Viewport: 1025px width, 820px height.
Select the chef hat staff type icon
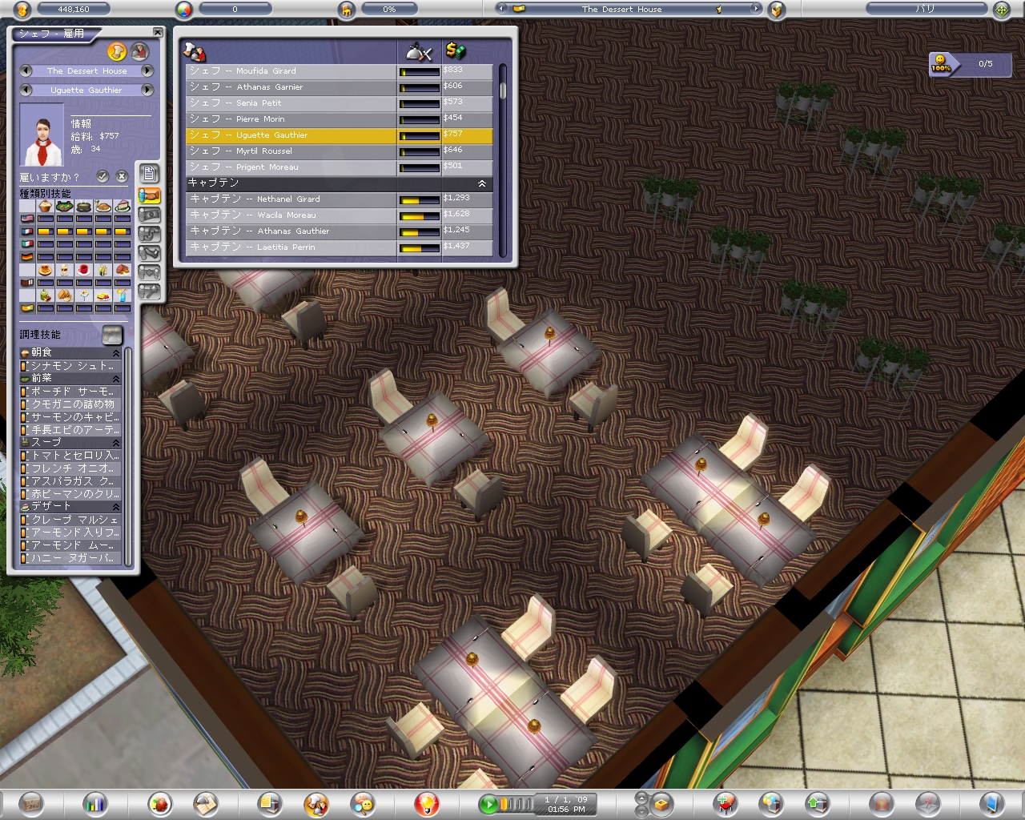(x=117, y=52)
